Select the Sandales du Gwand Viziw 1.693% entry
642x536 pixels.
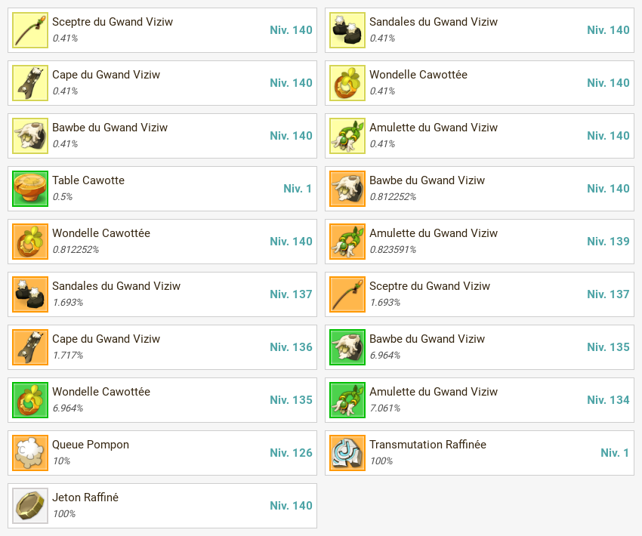(162, 294)
